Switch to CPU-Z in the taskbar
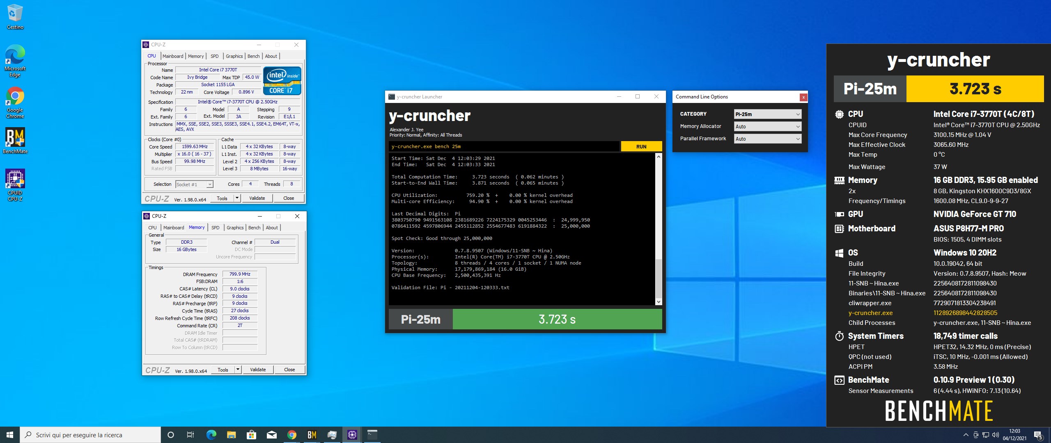This screenshot has width=1051, height=443. tap(352, 435)
